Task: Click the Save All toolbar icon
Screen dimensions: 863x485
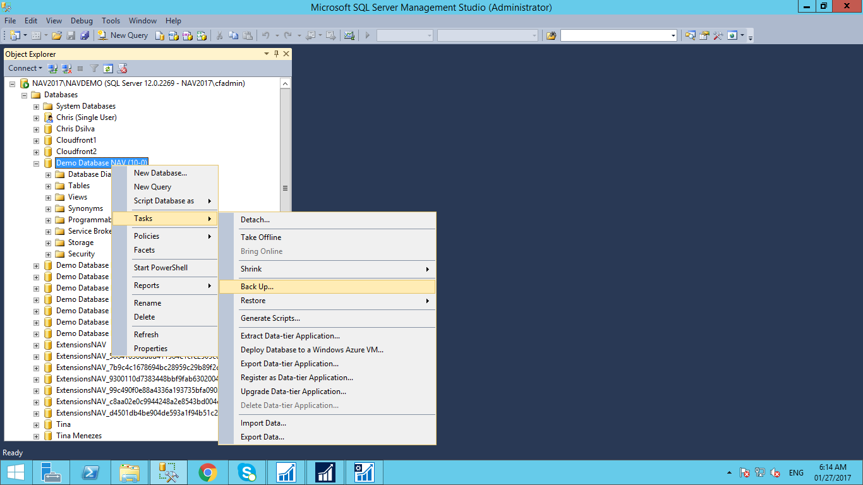Action: click(84, 35)
